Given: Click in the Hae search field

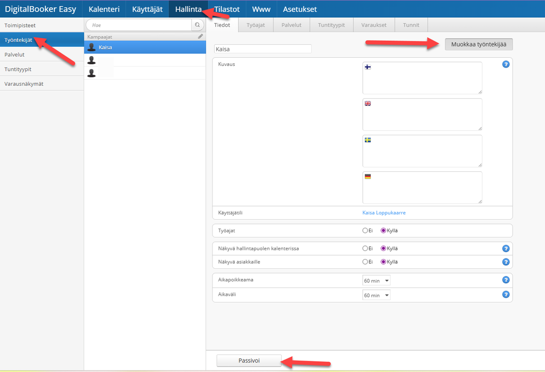Looking at the screenshot, I should pyautogui.click(x=139, y=25).
